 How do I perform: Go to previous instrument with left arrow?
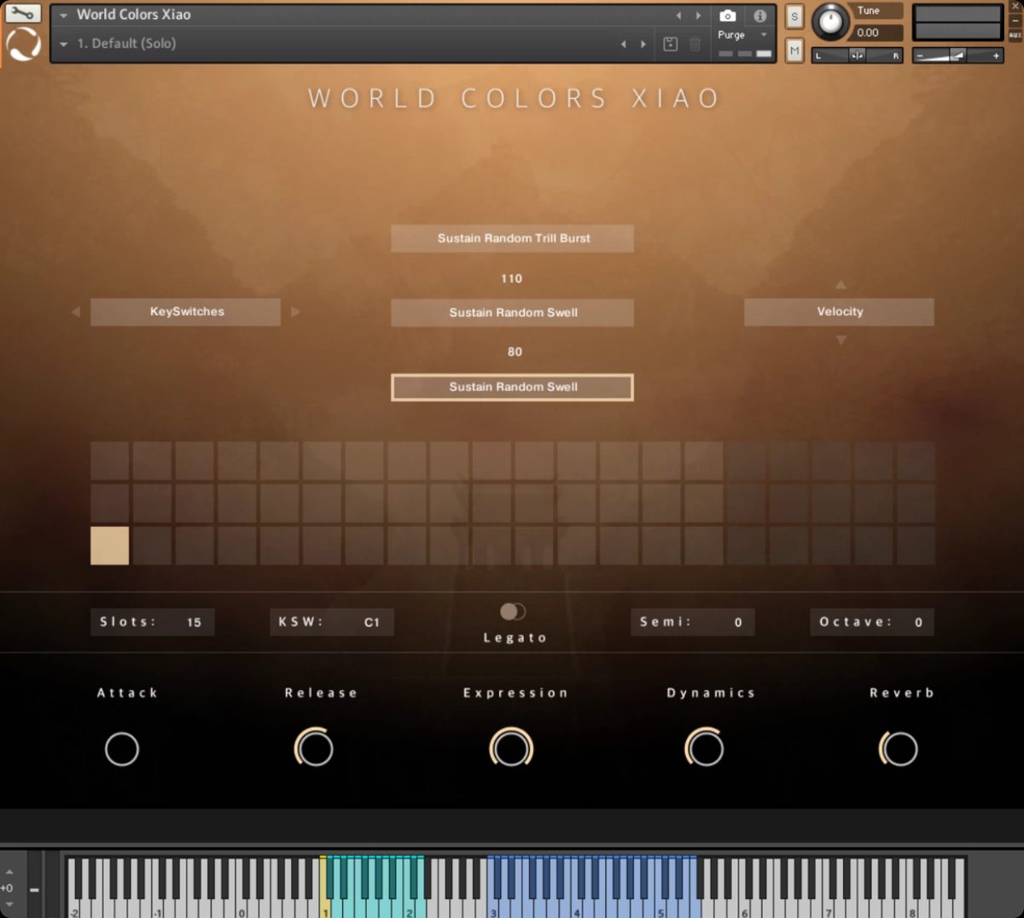[679, 15]
